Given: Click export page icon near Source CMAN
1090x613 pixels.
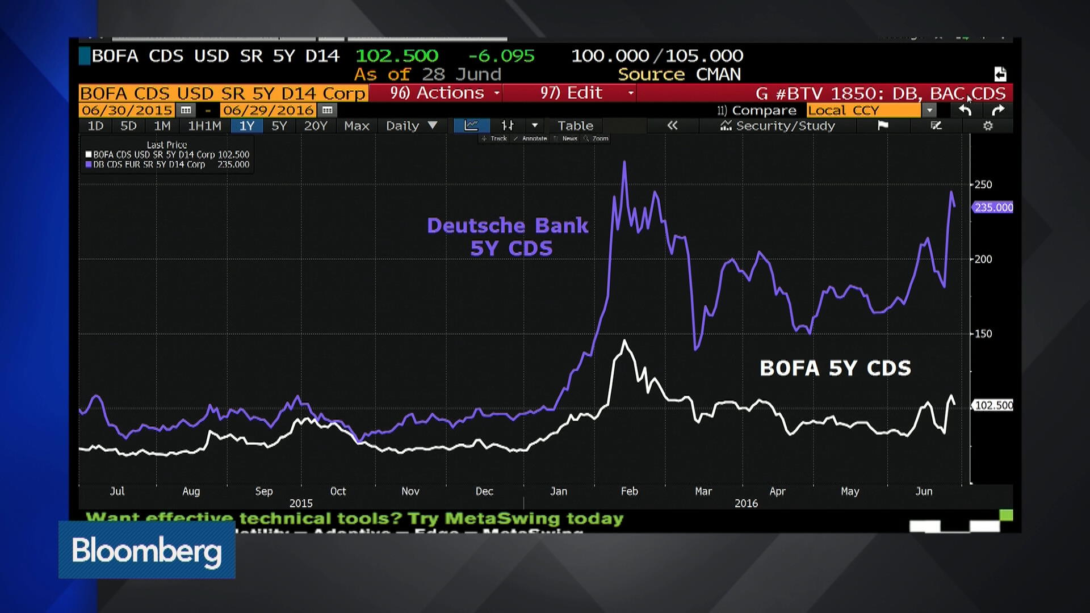Looking at the screenshot, I should pos(1000,74).
